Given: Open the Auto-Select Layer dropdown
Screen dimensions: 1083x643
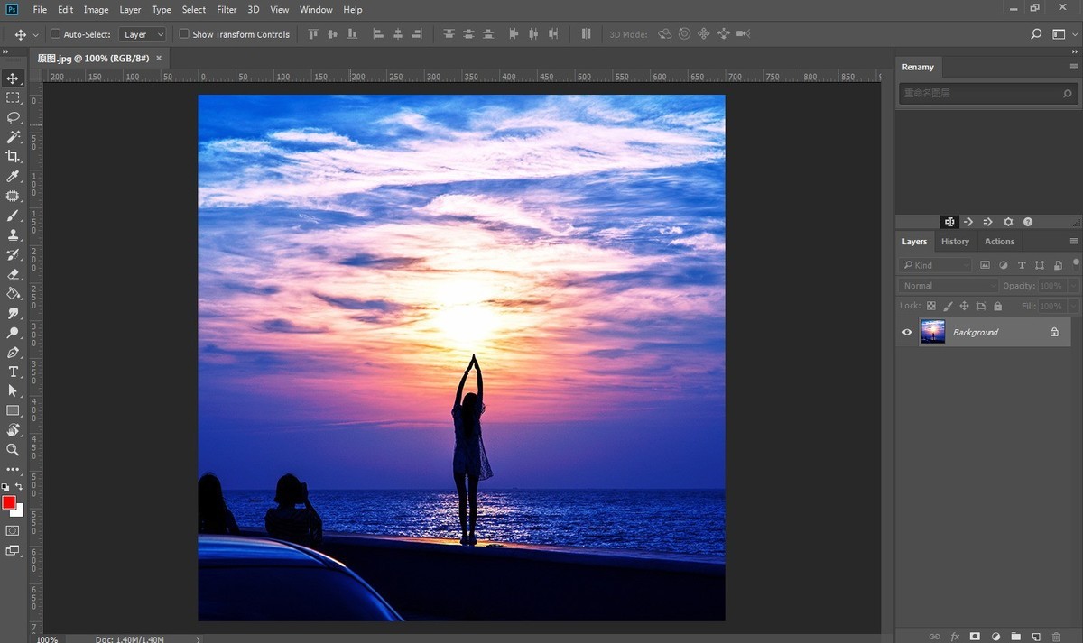Looking at the screenshot, I should coord(142,33).
